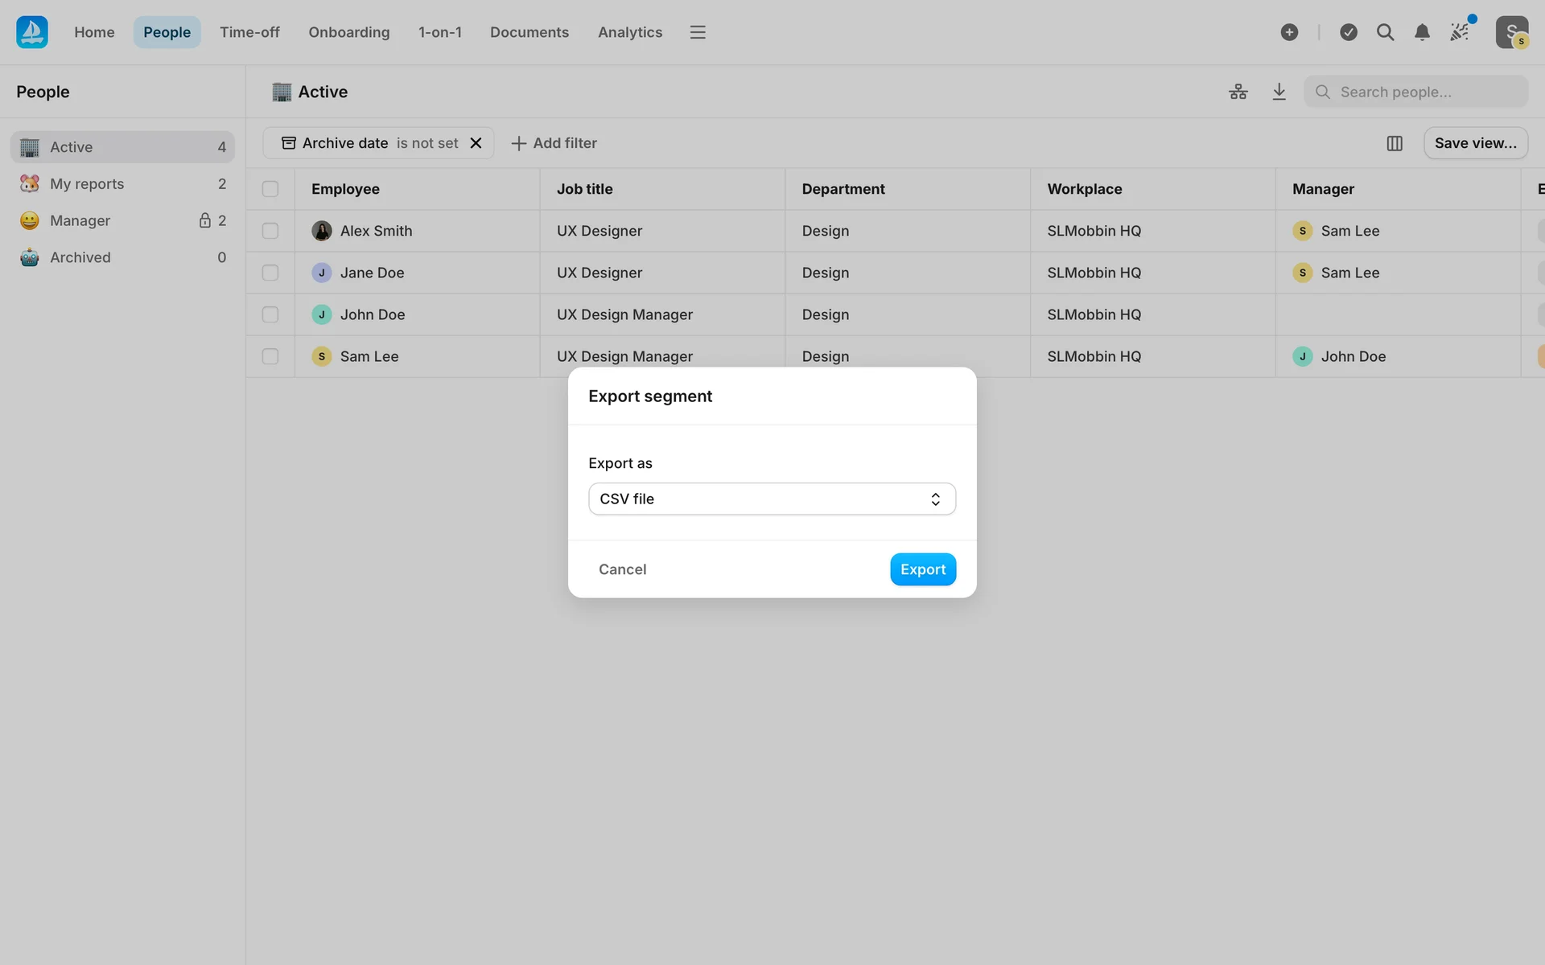Check the Alex Smith row checkbox
Screen dimensions: 1545x965
click(270, 231)
